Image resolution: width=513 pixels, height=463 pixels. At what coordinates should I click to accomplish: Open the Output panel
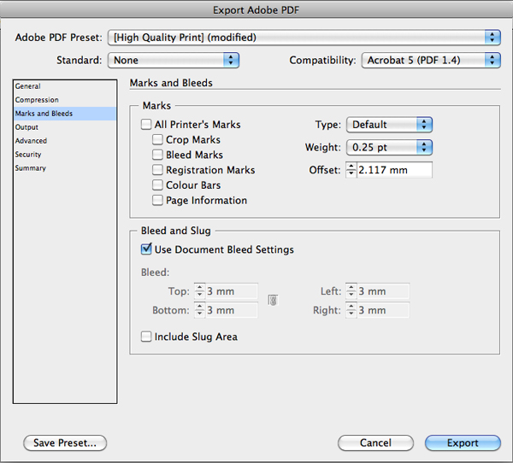coord(65,127)
